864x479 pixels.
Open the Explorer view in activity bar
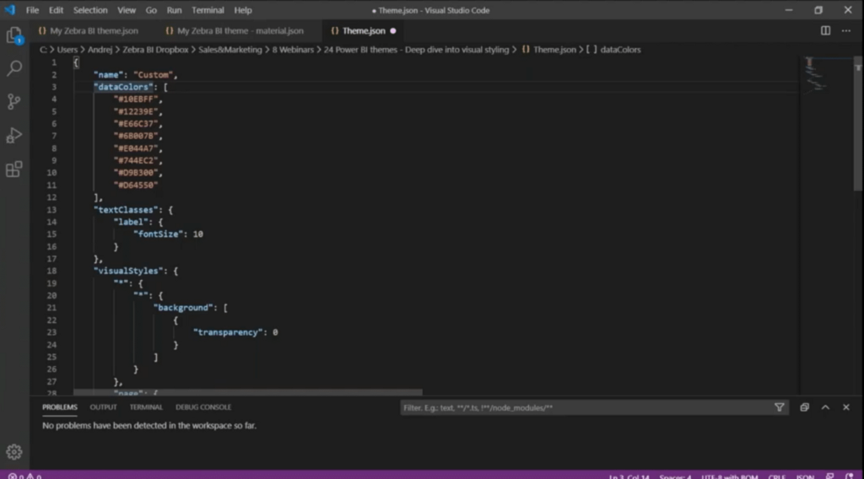click(13, 35)
